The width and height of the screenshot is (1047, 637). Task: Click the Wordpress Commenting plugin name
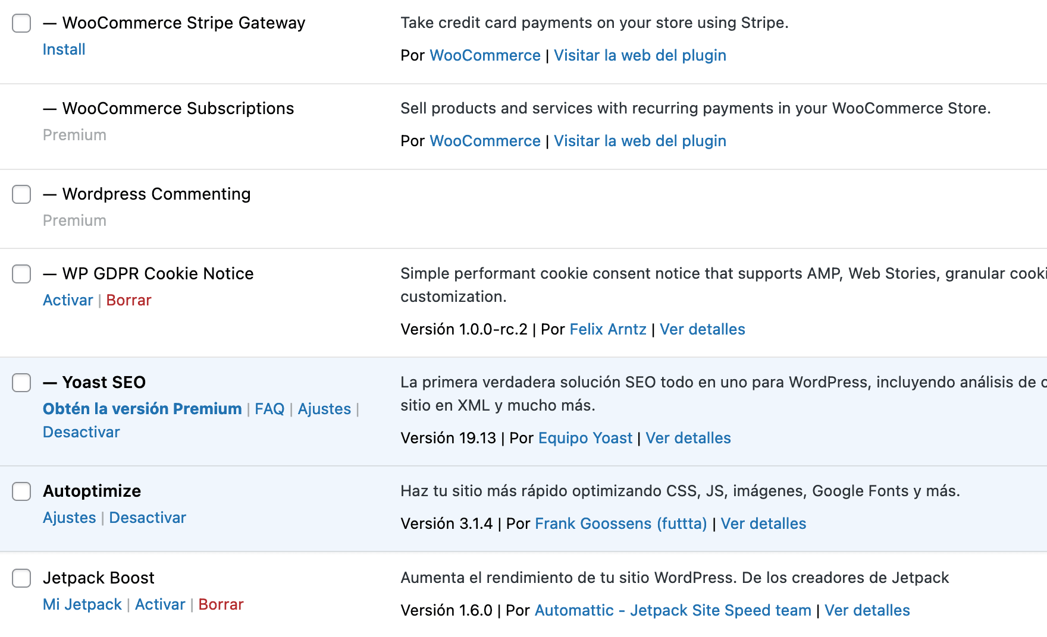click(x=156, y=194)
